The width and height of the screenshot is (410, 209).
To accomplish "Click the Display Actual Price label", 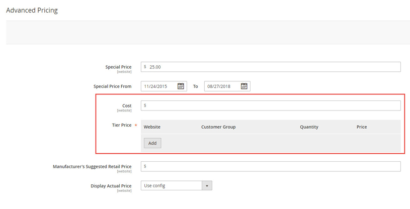I will pos(111,186).
